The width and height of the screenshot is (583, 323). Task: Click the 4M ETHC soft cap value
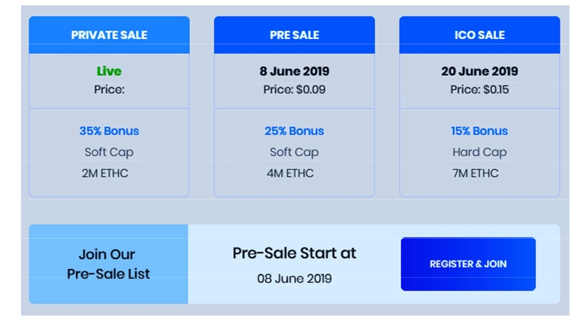tap(290, 173)
